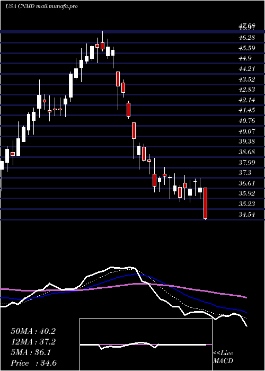Select the 34.54 price axis label
The width and height of the screenshot is (265, 371).
tap(246, 215)
